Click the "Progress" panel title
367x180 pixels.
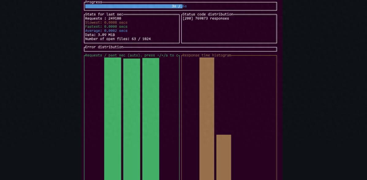pyautogui.click(x=93, y=2)
